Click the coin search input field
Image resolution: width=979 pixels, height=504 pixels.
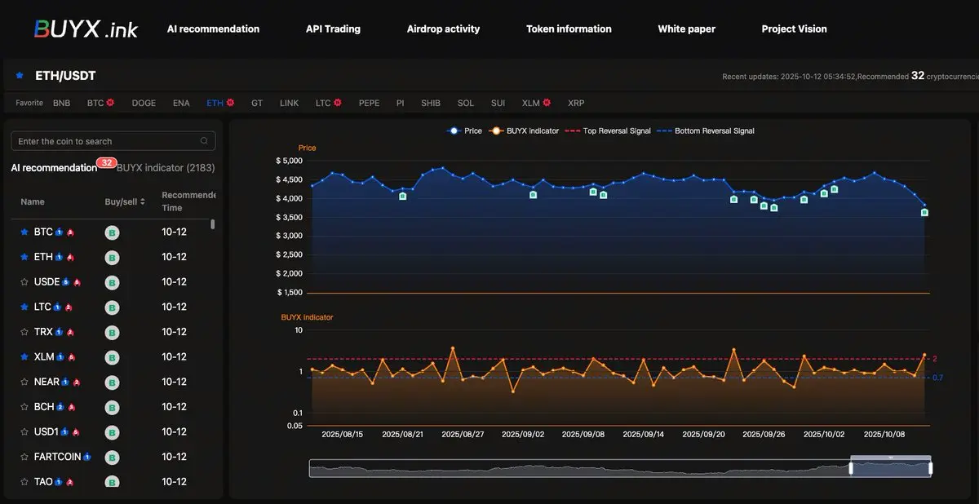click(x=106, y=141)
